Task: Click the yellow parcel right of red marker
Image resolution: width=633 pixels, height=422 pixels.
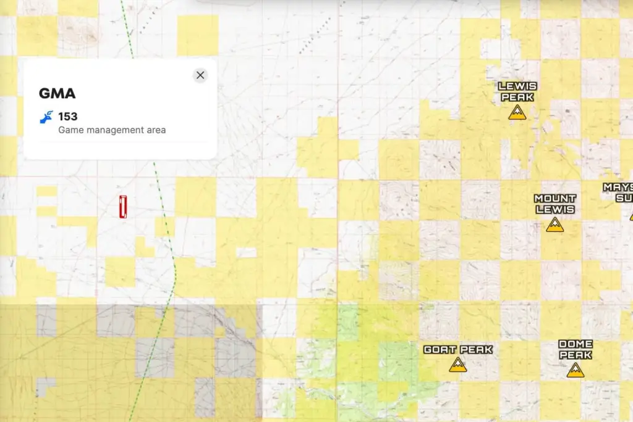Action: [196, 196]
